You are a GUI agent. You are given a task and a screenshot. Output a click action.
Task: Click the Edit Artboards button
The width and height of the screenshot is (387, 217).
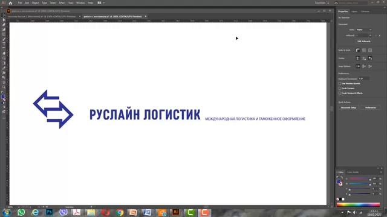(364, 42)
